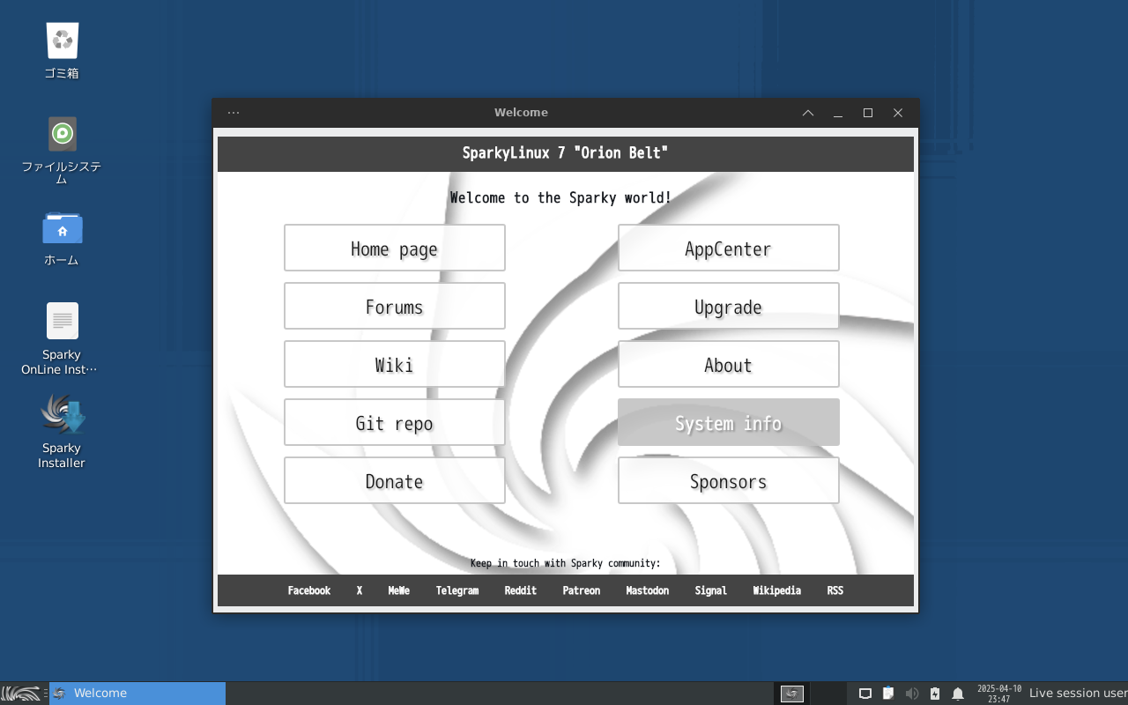1128x705 pixels.
Task: Click the "Welcome to the Sparky world!" text
Action: coord(561,197)
